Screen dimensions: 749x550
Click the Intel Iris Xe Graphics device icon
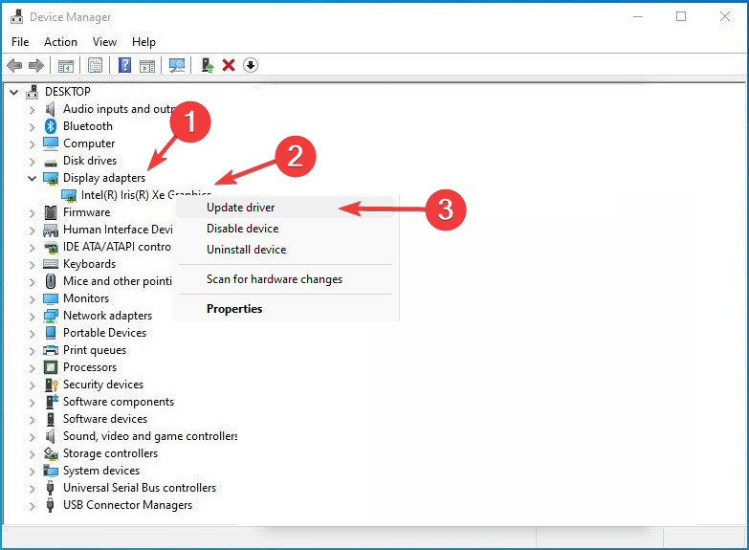pos(69,195)
